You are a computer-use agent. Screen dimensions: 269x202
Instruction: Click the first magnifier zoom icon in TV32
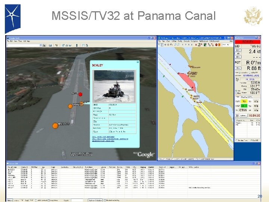point(175,45)
